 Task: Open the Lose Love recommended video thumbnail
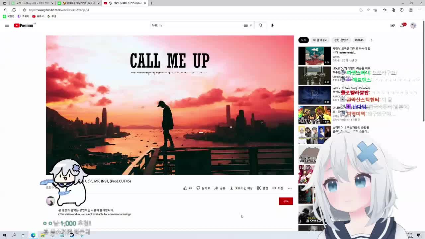tap(314, 76)
